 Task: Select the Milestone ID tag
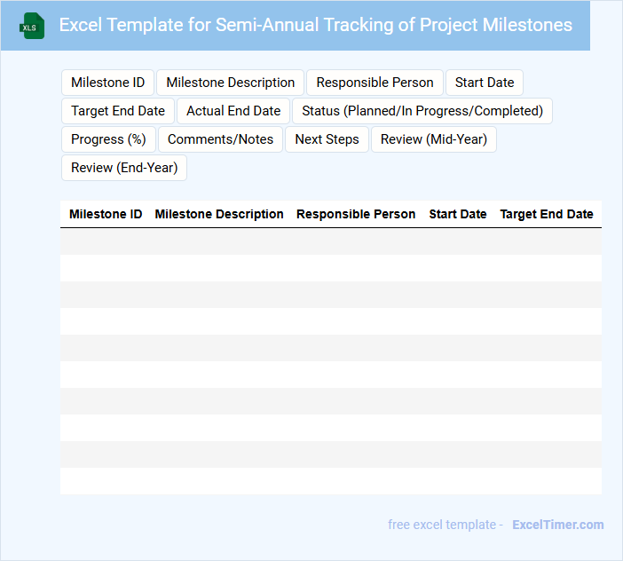pyautogui.click(x=107, y=83)
